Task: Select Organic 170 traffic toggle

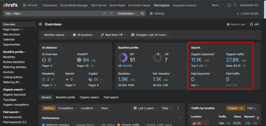Action: click(x=236, y=108)
